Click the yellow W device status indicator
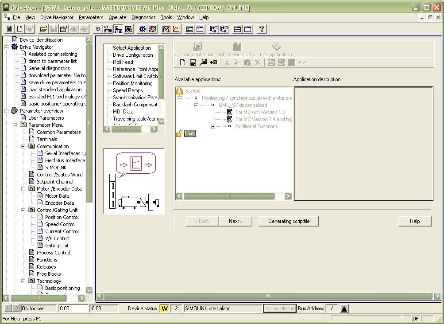This screenshot has height=324, width=444. point(165,308)
